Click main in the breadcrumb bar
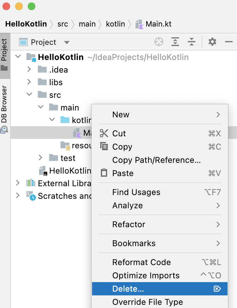Screen dimensions: 237x308 pyautogui.click(x=87, y=24)
